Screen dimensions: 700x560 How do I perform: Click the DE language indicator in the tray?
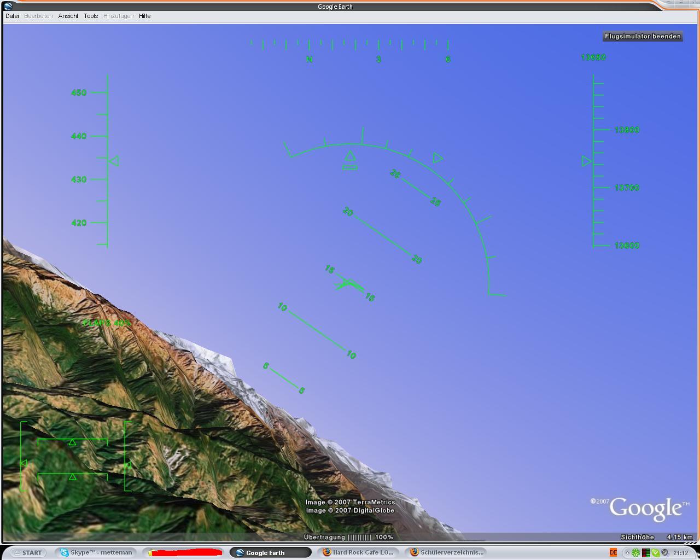[x=613, y=552]
